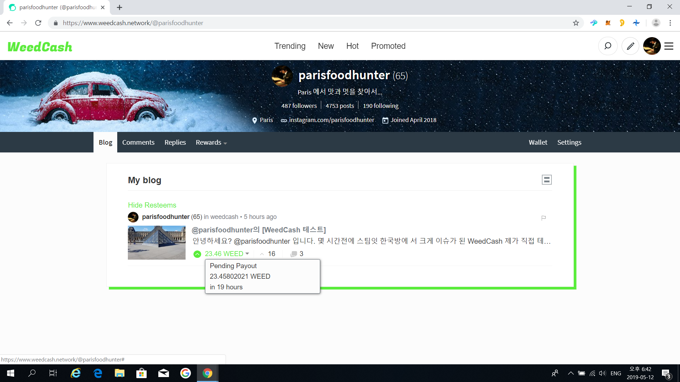Click the pencil compose post icon
This screenshot has width=680, height=382.
tap(630, 46)
